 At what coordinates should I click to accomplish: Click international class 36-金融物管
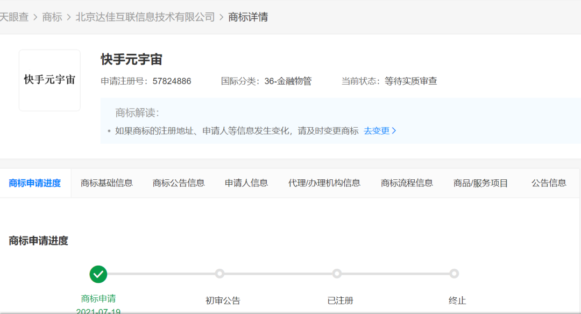tap(288, 81)
